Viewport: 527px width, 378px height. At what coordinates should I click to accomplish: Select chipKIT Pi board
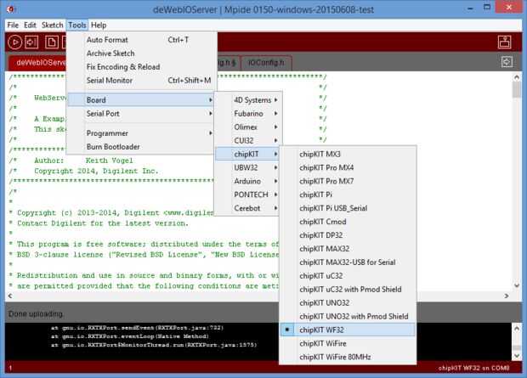click(348, 195)
